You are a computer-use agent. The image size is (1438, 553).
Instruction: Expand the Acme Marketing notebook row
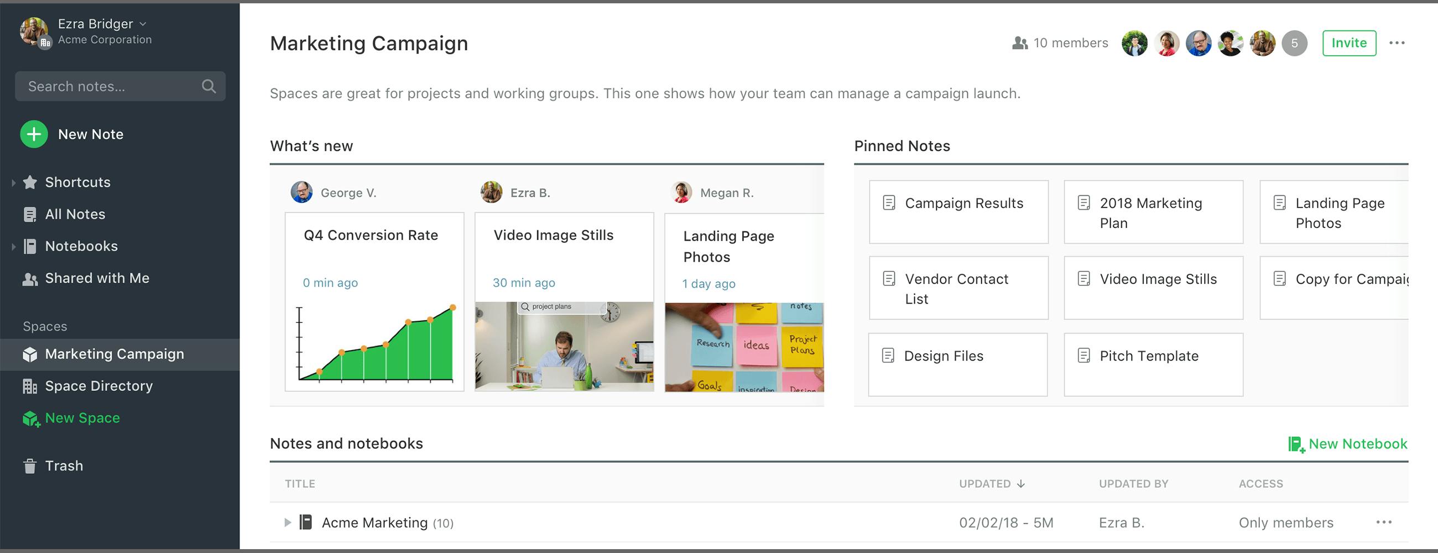click(x=288, y=523)
